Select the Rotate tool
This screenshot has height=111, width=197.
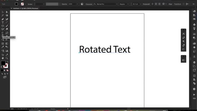point(3,33)
